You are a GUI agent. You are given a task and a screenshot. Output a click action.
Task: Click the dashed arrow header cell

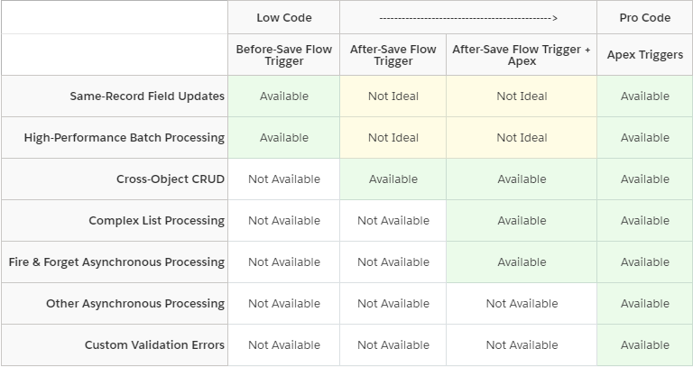[x=468, y=18]
